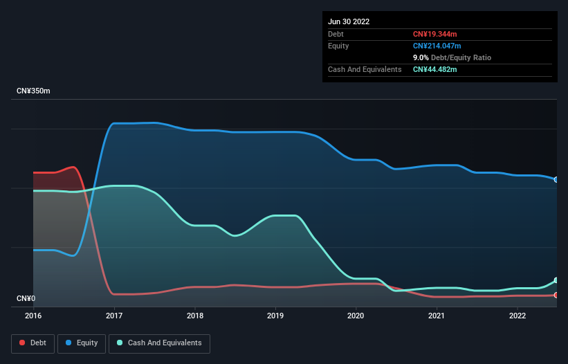568x364 pixels.
Task: Select the blue Equity endpoint marker
Action: point(556,180)
